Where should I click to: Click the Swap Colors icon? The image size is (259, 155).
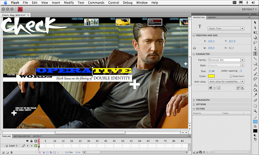click(x=255, y=139)
